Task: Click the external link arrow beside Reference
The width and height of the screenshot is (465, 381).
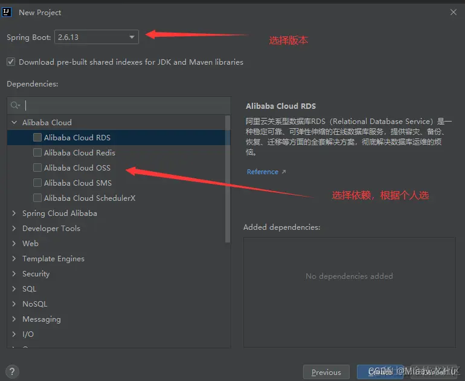Action: [x=284, y=172]
